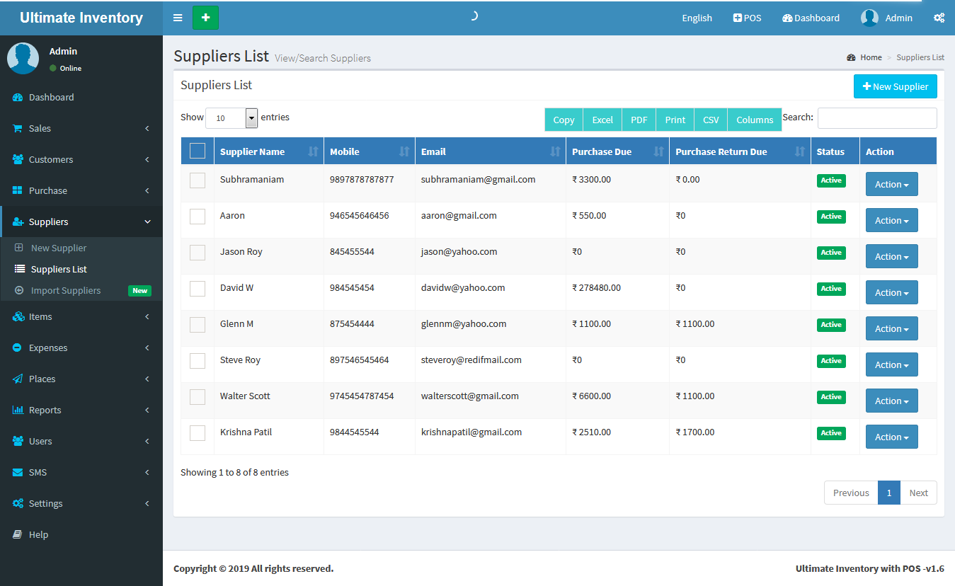Go to Home breadcrumb link
Image resolution: width=955 pixels, height=586 pixels.
(871, 57)
